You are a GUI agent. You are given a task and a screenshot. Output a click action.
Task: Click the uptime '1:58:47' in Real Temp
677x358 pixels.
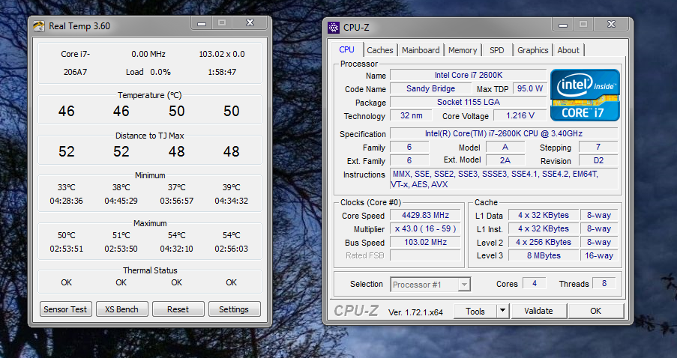point(222,72)
